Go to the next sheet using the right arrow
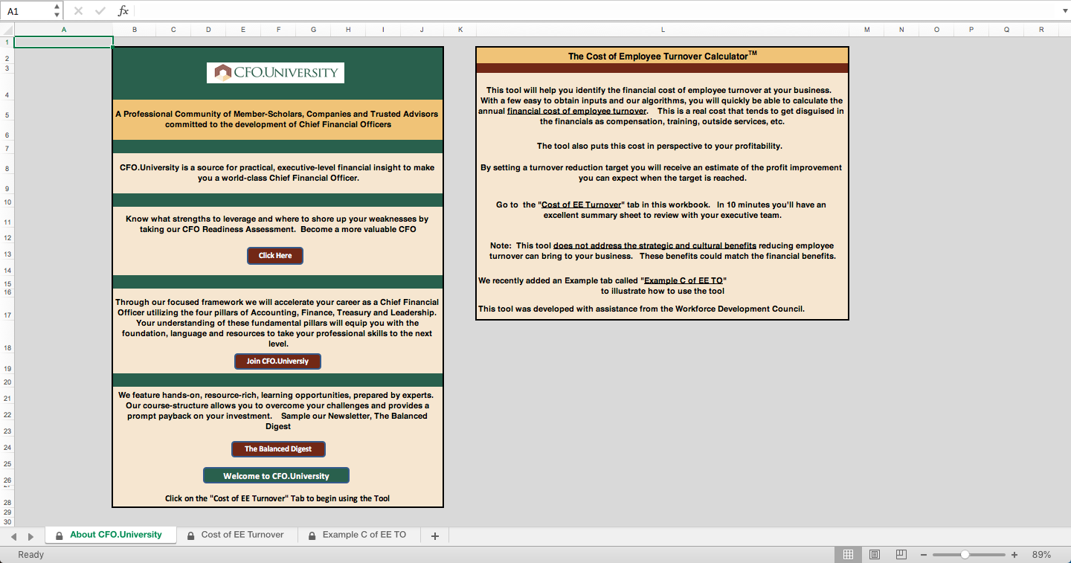 (x=30, y=536)
